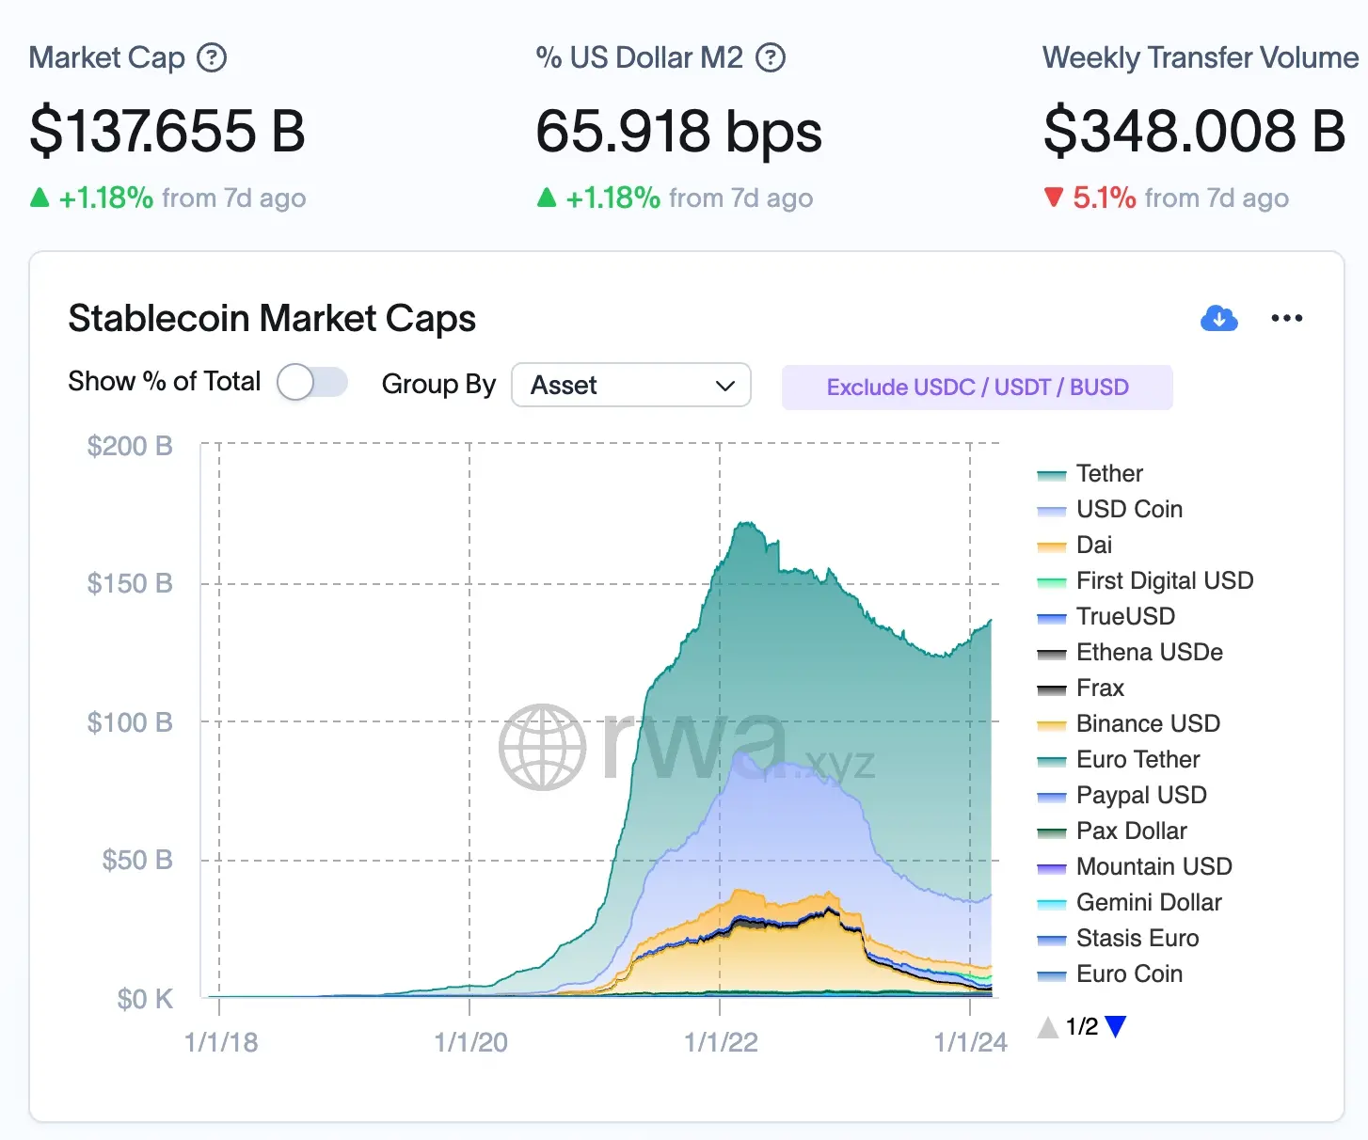Click the 1/1/20 x-axis label

tap(470, 1042)
